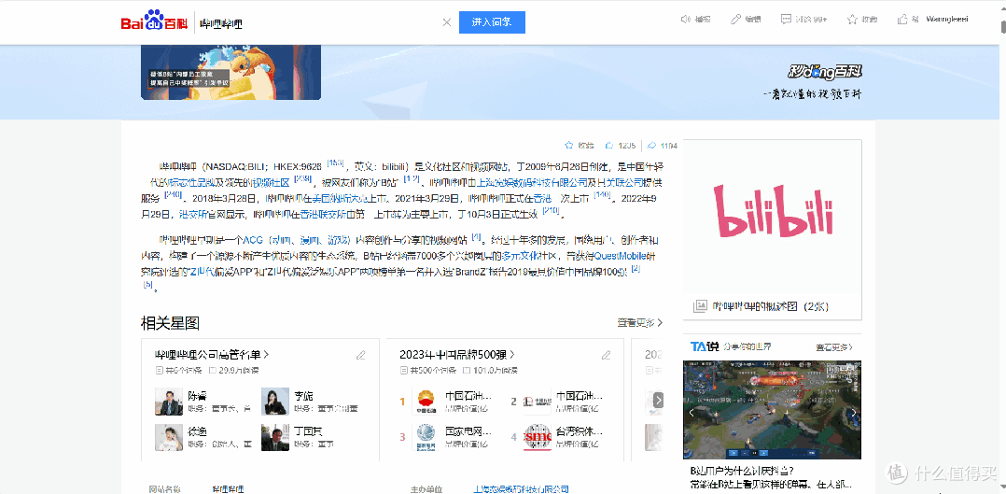The width and height of the screenshot is (1006, 494).
Task: Click the thumbs-up 1235 icon above article
Action: [609, 145]
